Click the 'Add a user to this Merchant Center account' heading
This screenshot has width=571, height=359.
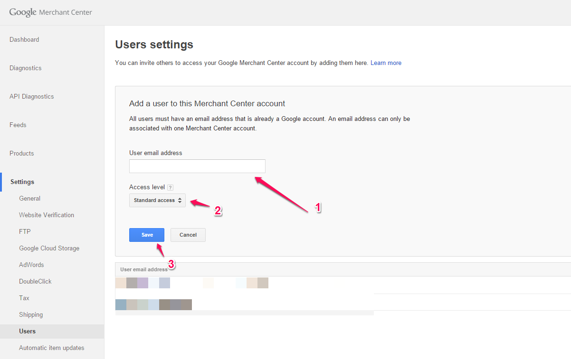coord(207,103)
